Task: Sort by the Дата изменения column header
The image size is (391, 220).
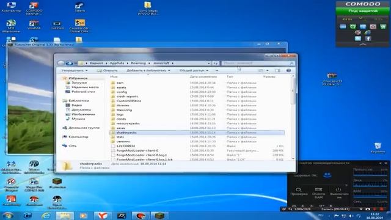Action: pos(203,77)
